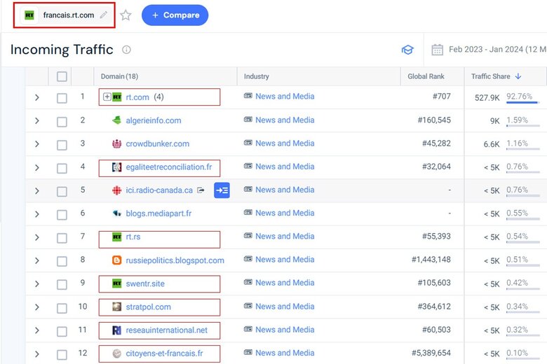Screen dimensions: 547x364
Task: Check the box for rt.rs row
Action: (62, 238)
